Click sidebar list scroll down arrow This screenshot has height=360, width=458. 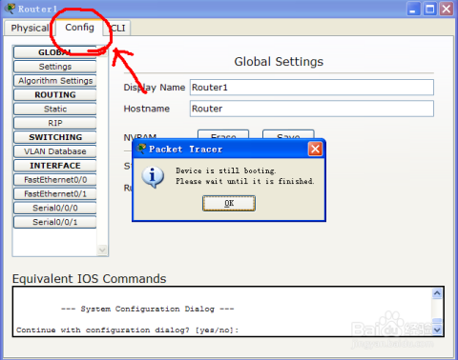tap(102, 250)
